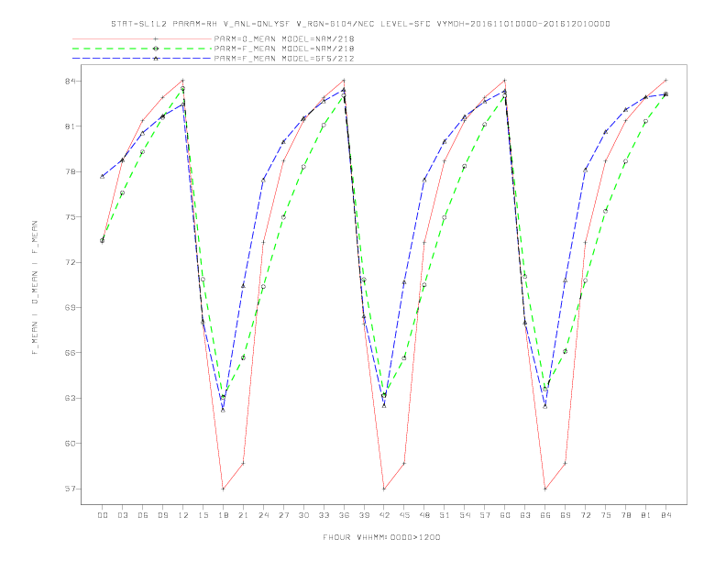Click x-axis forecast hour label 15
Screen dimensions: 726x561
click(203, 515)
